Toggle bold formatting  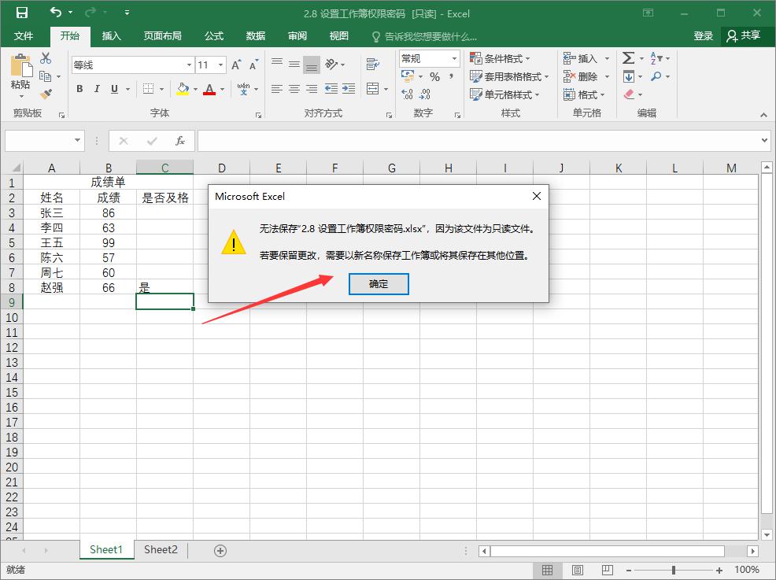click(79, 90)
